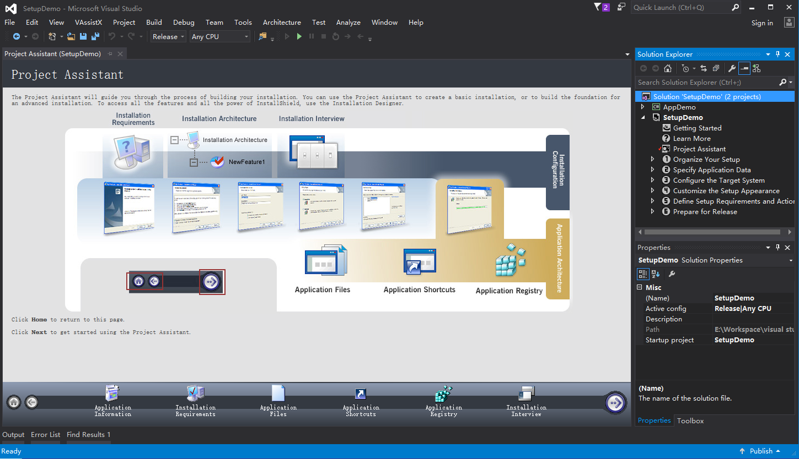Switch to the Toolbox tab
The height and width of the screenshot is (459, 799).
(690, 420)
